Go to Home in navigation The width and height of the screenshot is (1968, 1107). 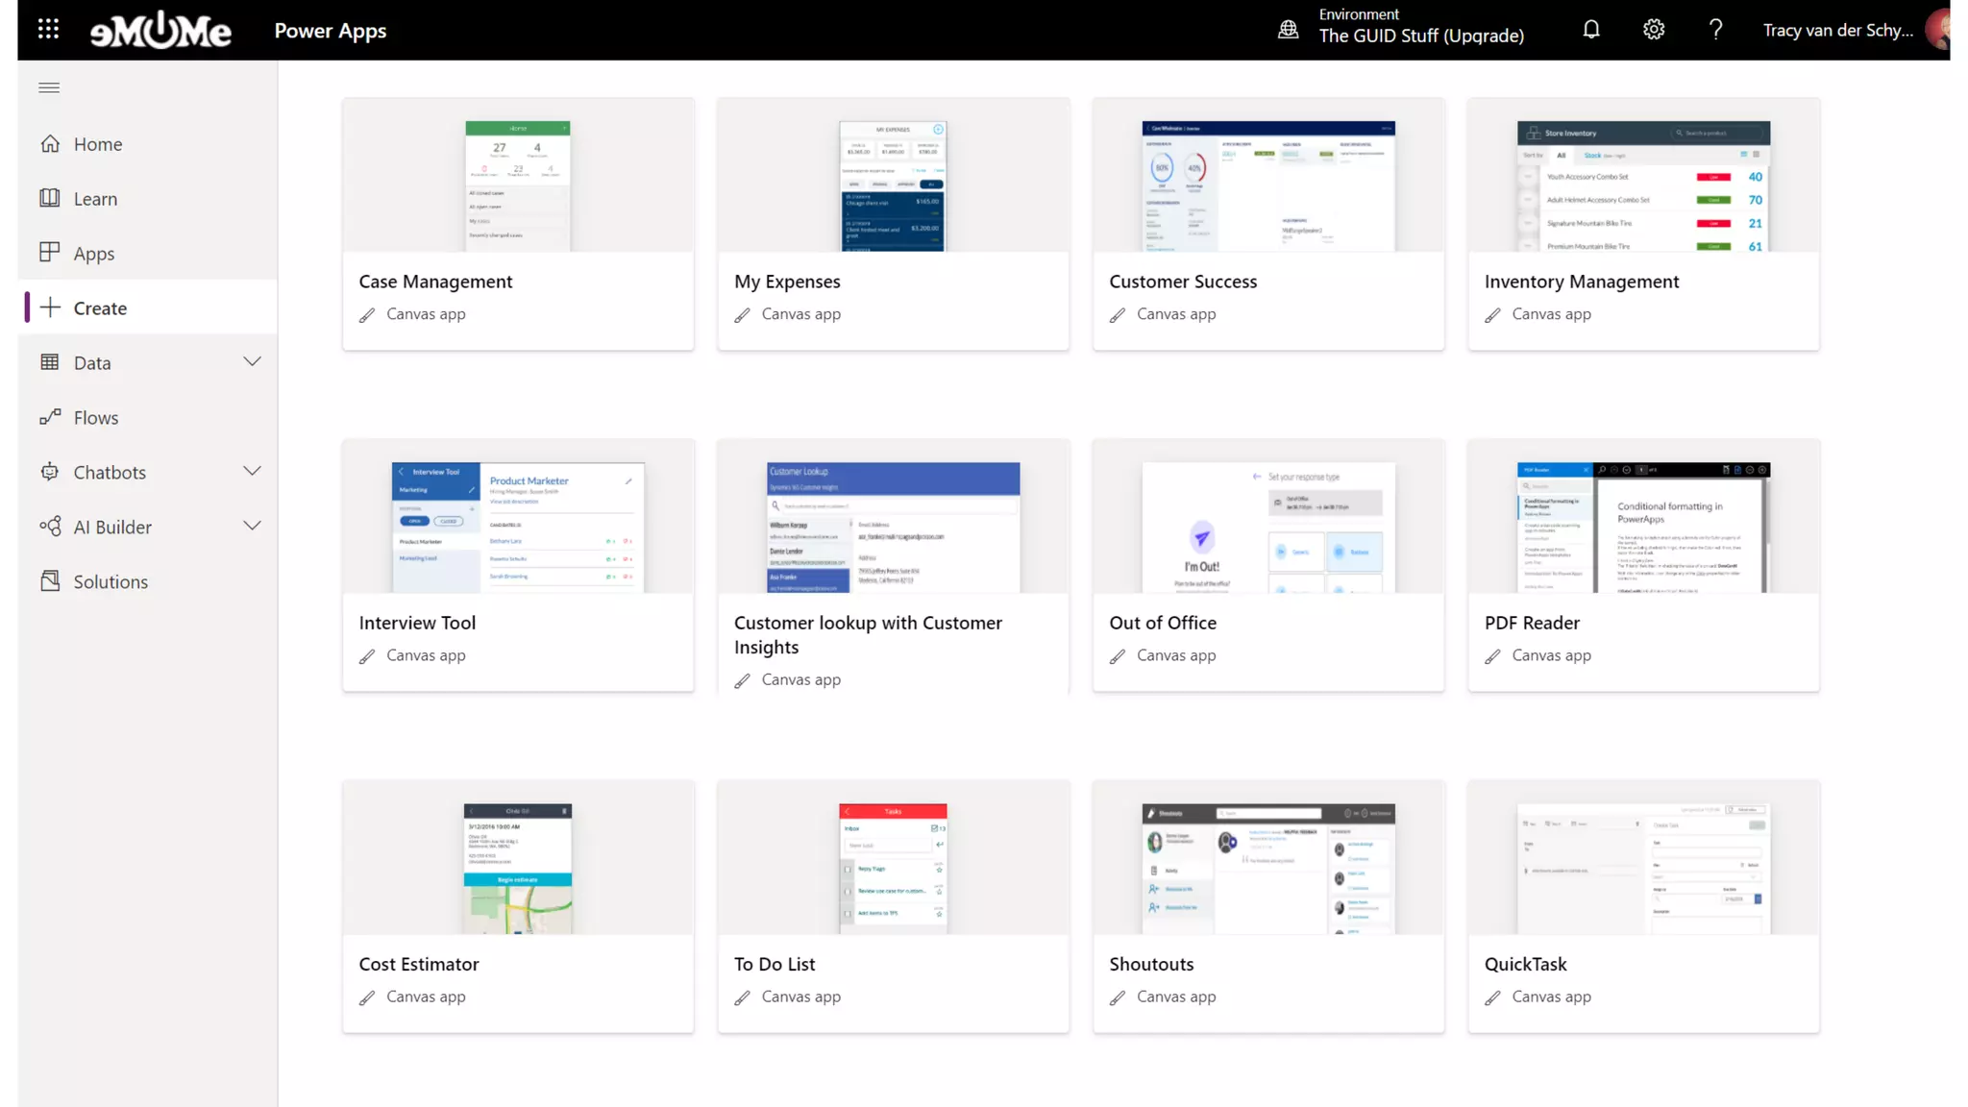tap(98, 144)
